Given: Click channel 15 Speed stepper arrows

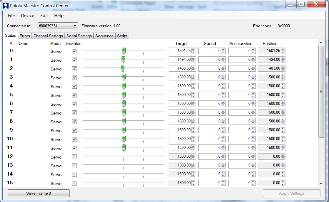Looking at the screenshot, I should tap(223, 183).
